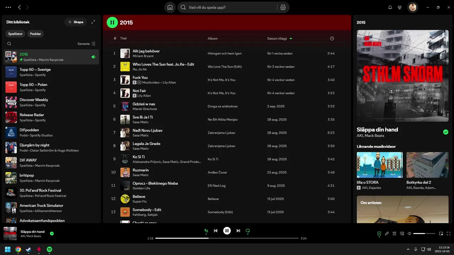The image size is (454, 255).
Task: Click the STHLM SNDRM video artwork
Action: [403, 75]
